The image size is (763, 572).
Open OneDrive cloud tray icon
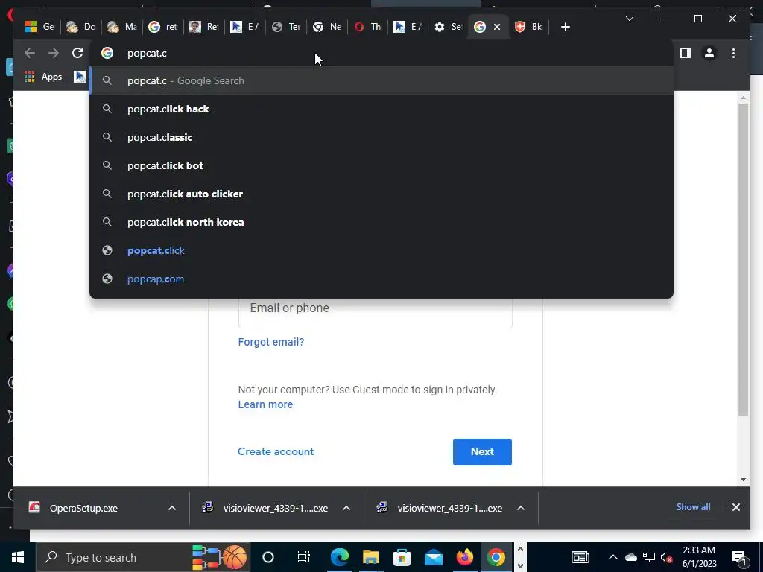(x=630, y=557)
